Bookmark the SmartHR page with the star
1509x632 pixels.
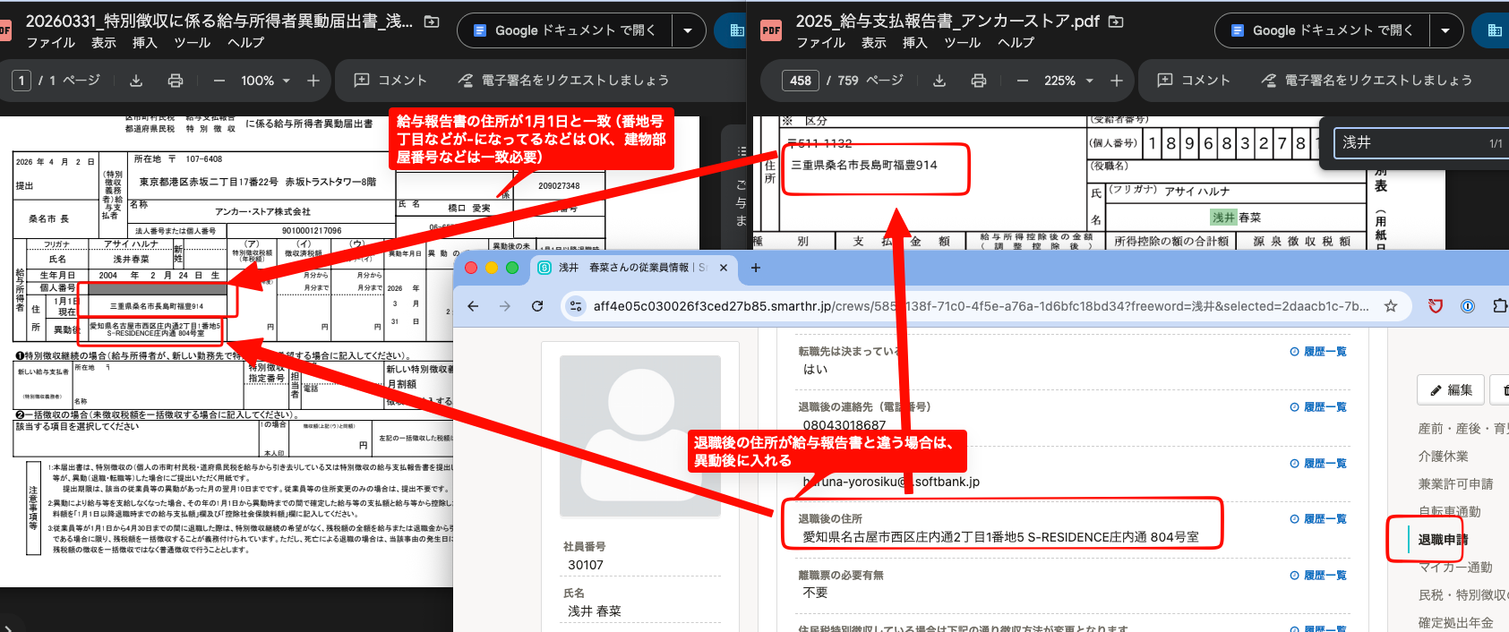click(x=1391, y=306)
